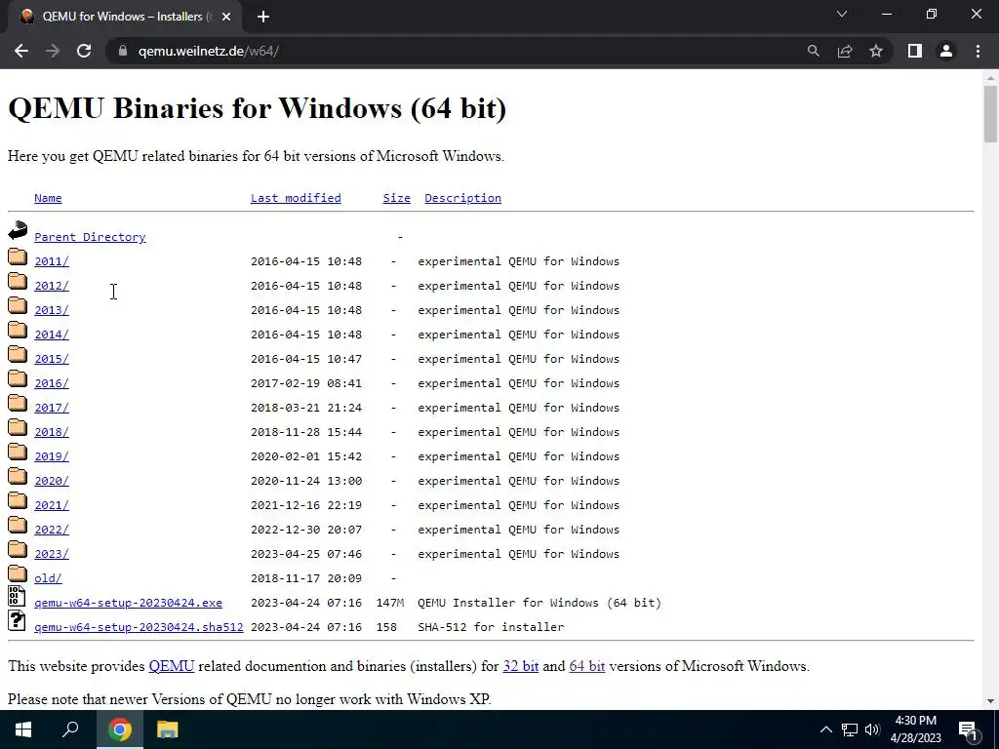The height and width of the screenshot is (749, 999).
Task: Follow the 64 bit link
Action: click(x=586, y=666)
